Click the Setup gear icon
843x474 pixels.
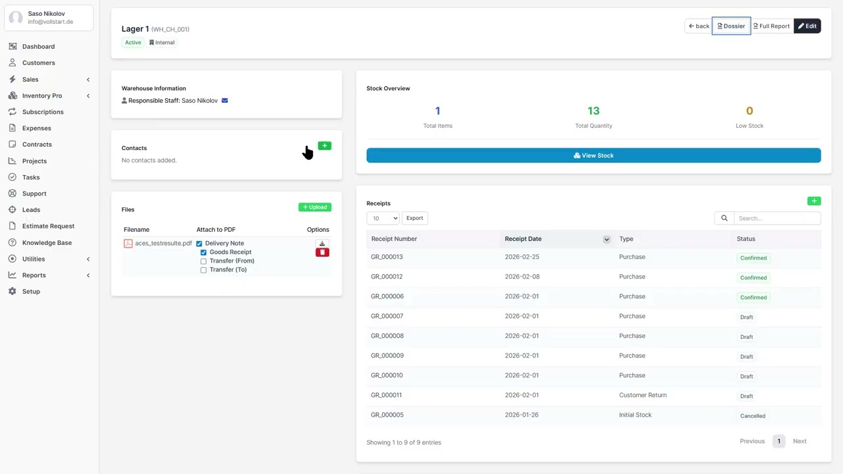click(13, 291)
